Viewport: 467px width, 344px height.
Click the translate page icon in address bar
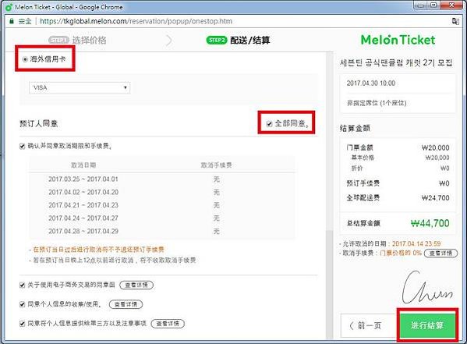(x=455, y=21)
